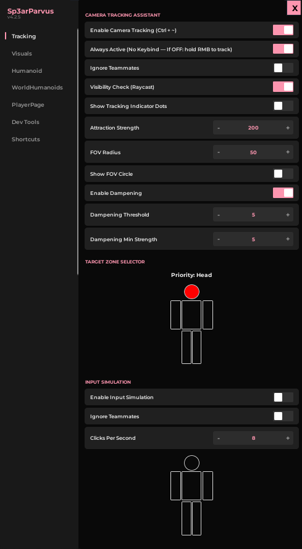Turn on Show FOV Circle
The image size is (302, 549).
coord(283,174)
